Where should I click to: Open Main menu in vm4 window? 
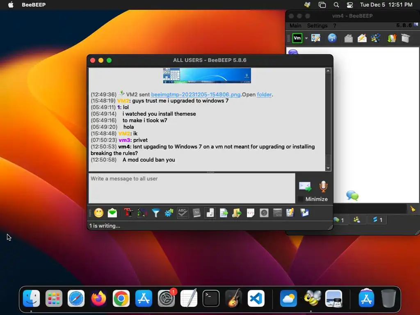295,26
